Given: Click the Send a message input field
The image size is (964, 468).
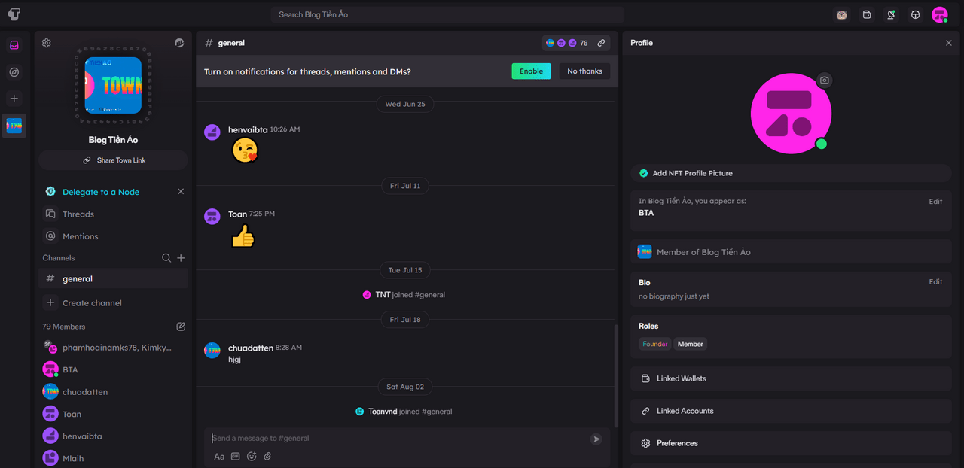Looking at the screenshot, I should point(395,438).
